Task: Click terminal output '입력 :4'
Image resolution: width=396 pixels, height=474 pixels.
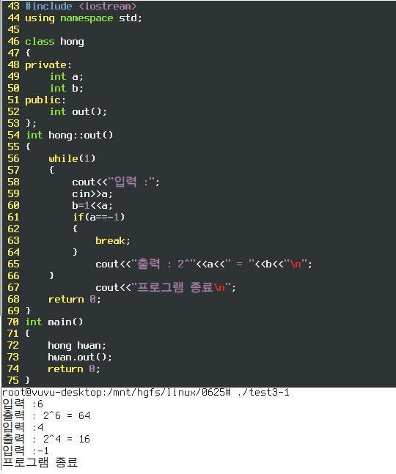Action: click(x=23, y=427)
